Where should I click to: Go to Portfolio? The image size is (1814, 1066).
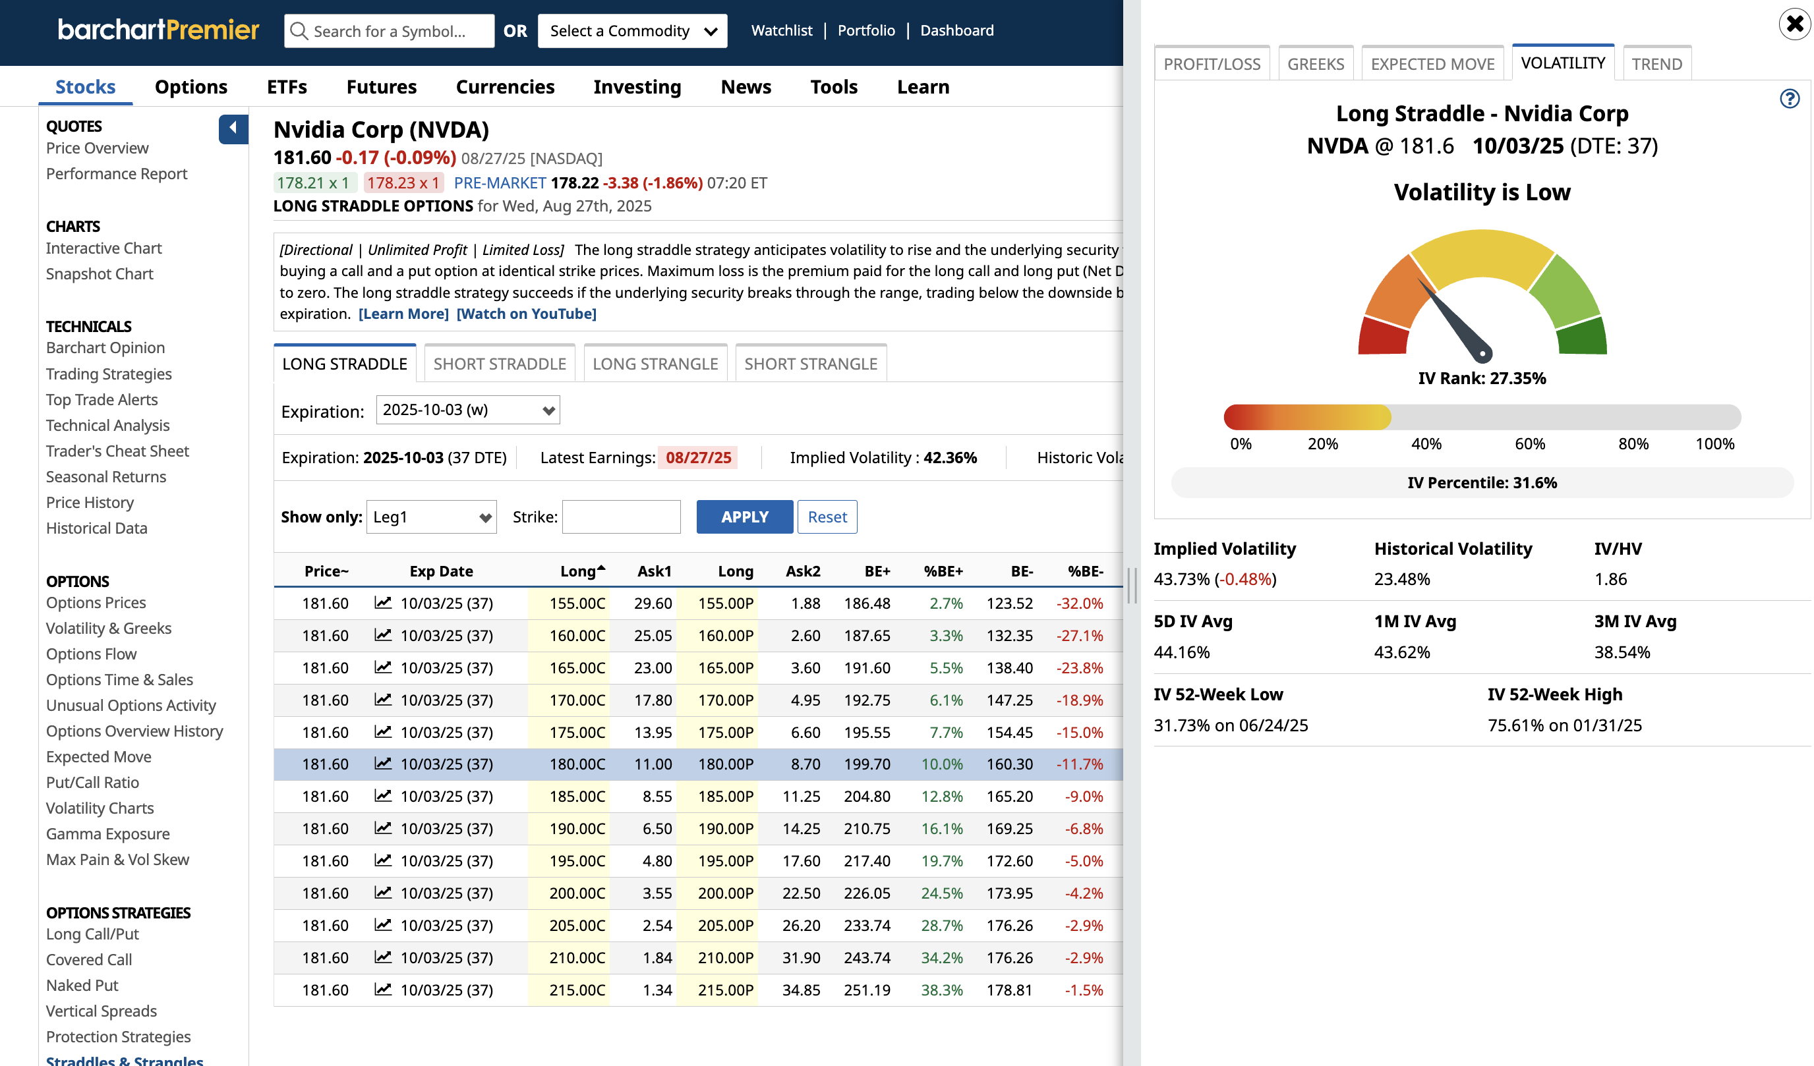click(866, 30)
